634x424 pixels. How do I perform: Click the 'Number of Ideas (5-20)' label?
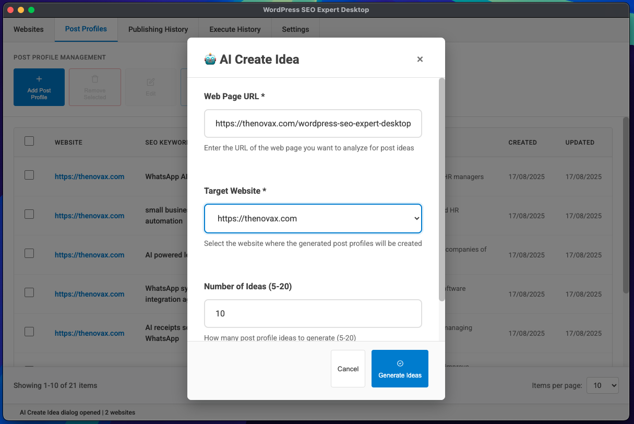[x=248, y=286]
